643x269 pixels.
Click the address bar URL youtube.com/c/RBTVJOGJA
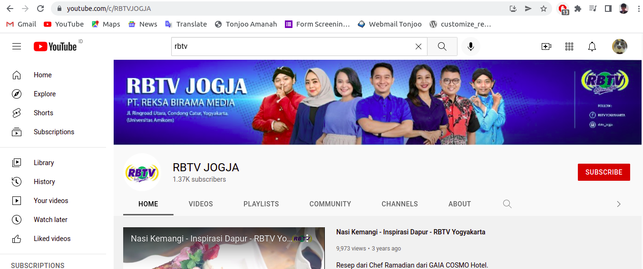(x=109, y=9)
